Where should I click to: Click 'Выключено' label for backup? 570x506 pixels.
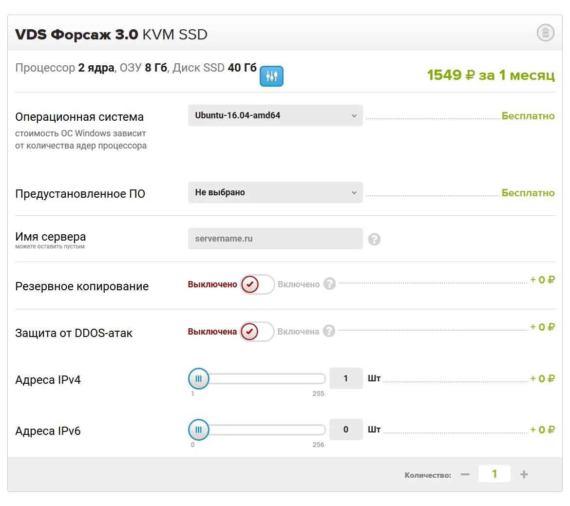click(212, 284)
